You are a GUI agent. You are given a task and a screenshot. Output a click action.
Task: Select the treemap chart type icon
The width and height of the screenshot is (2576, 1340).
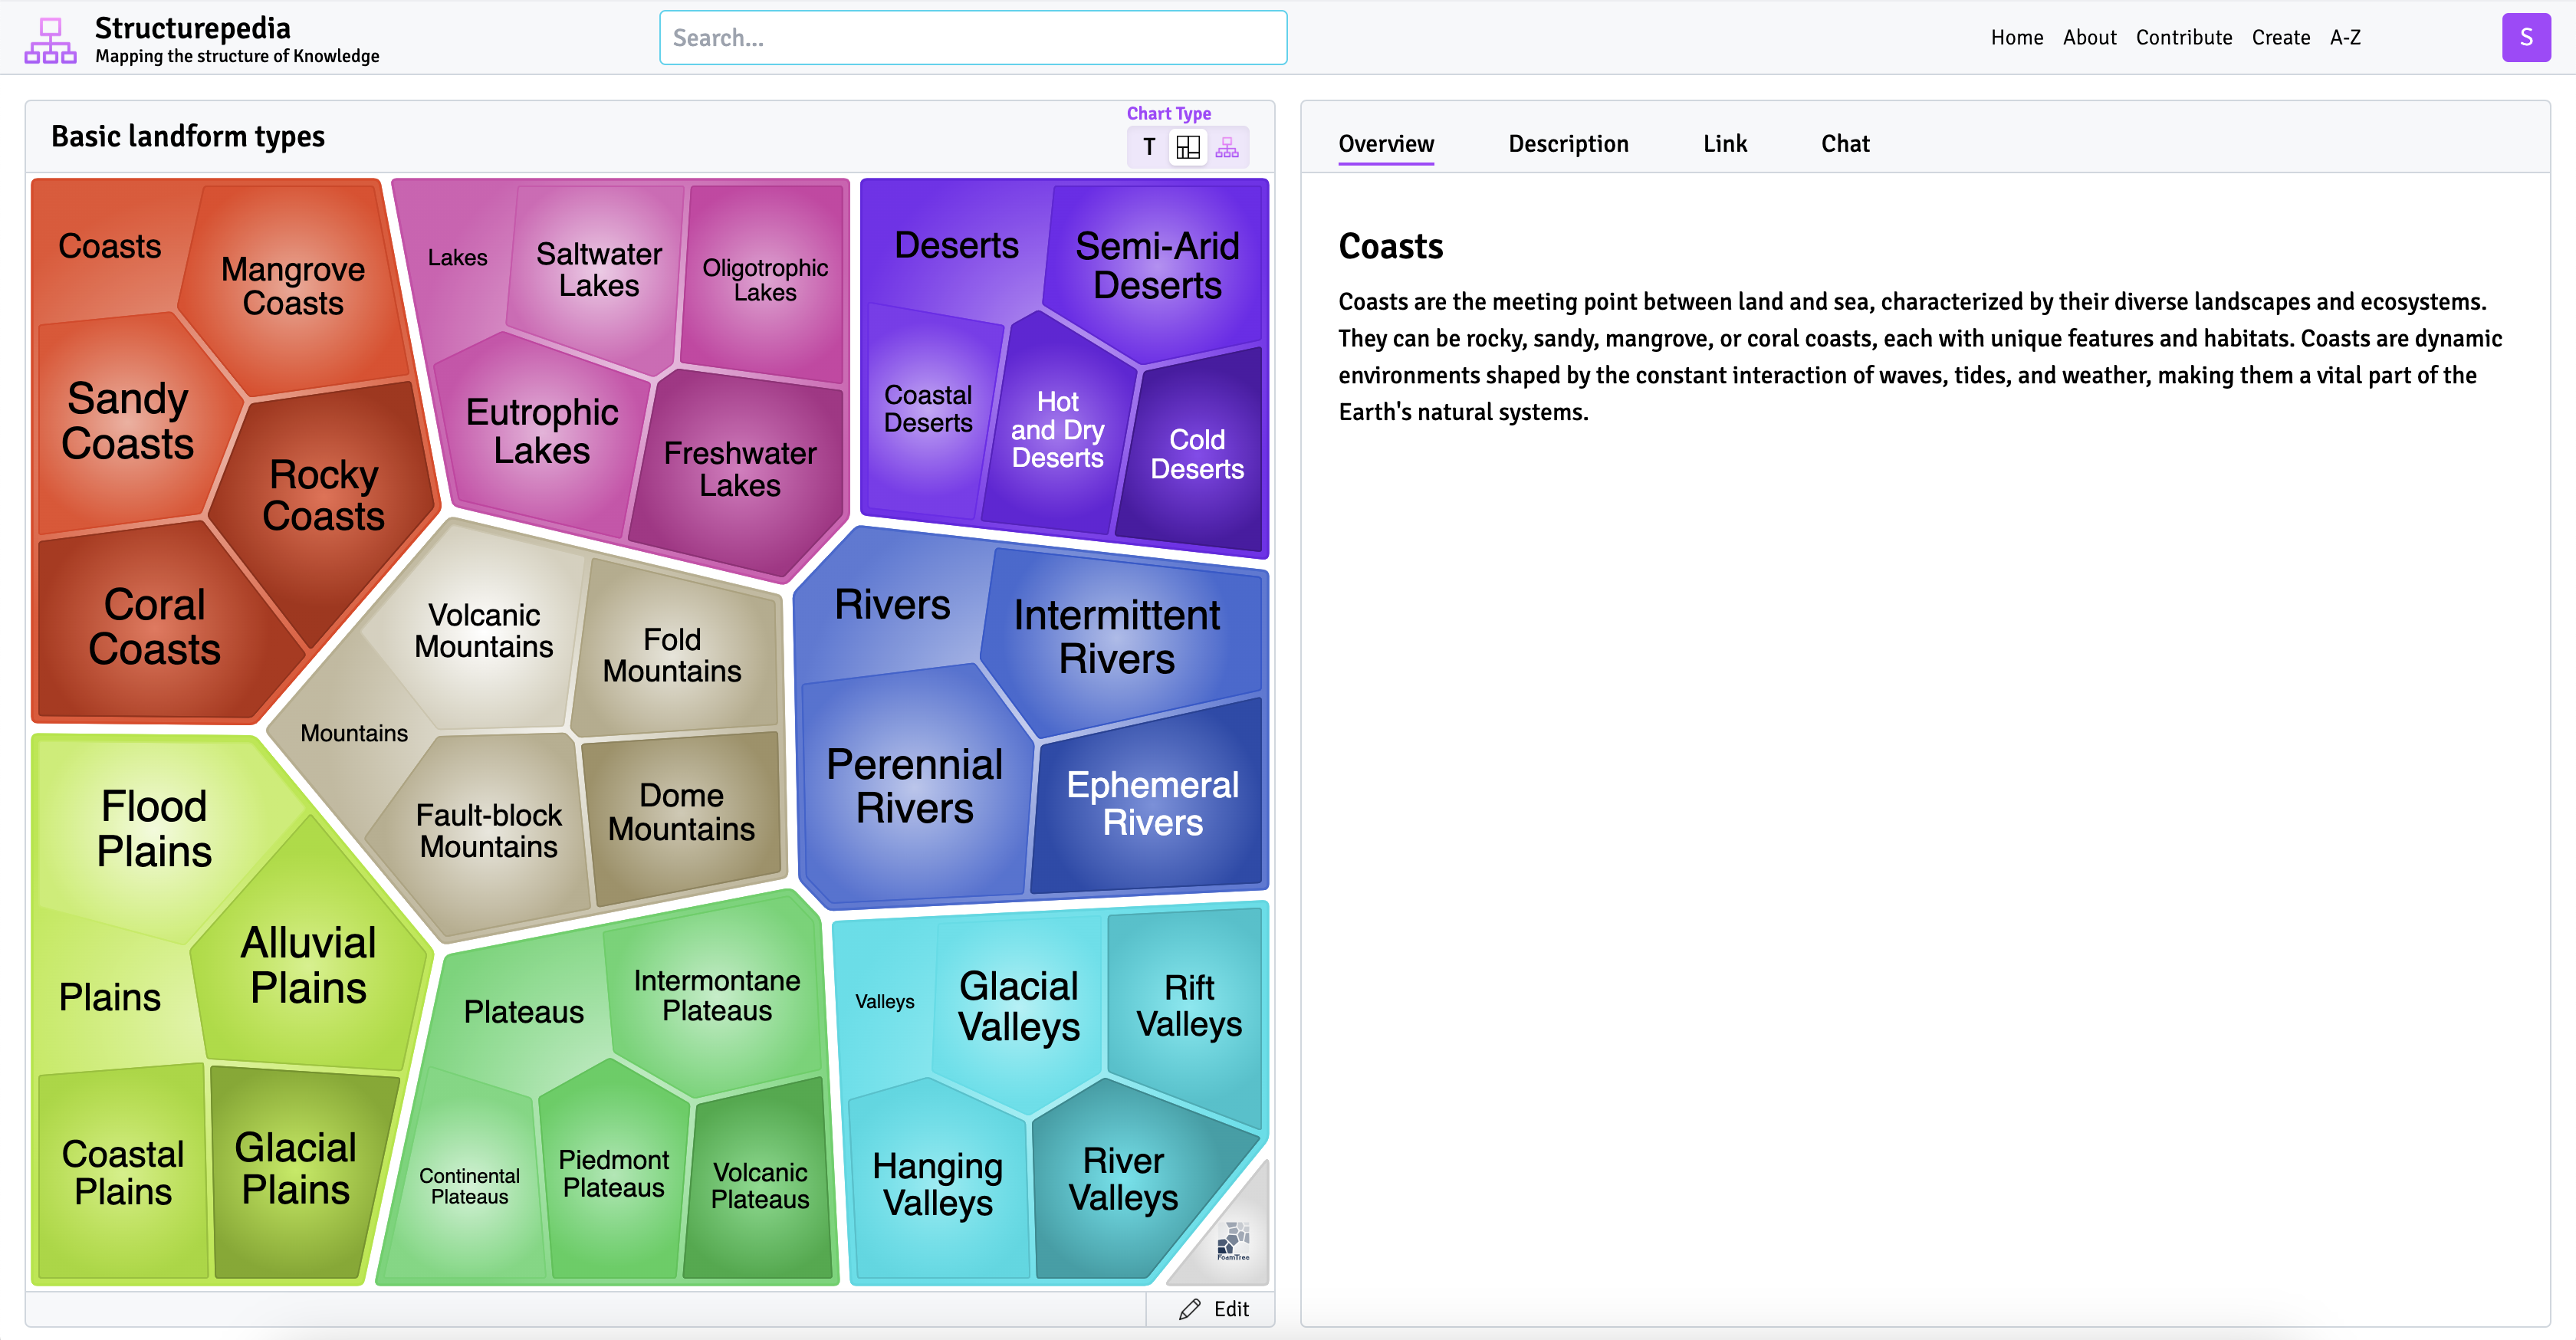[1188, 148]
